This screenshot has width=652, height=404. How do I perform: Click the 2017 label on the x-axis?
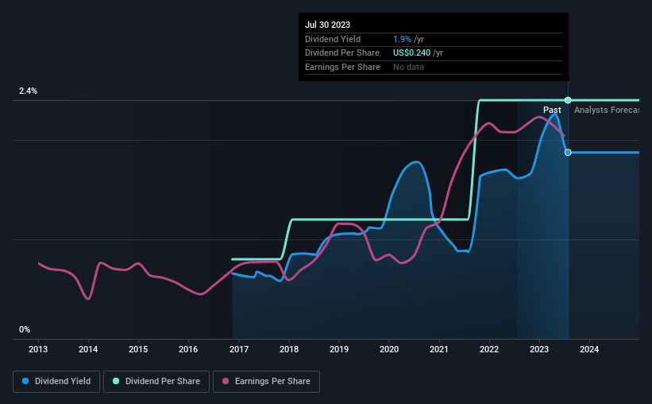[x=239, y=349]
